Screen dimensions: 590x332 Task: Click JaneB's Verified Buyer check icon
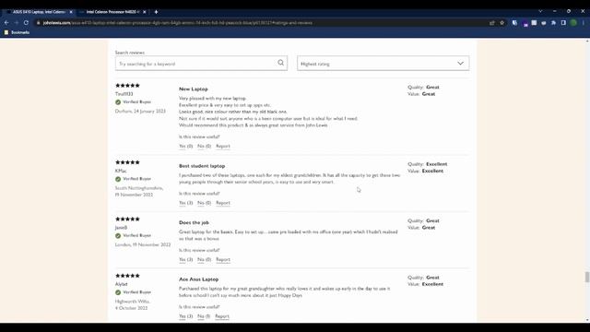pos(118,236)
